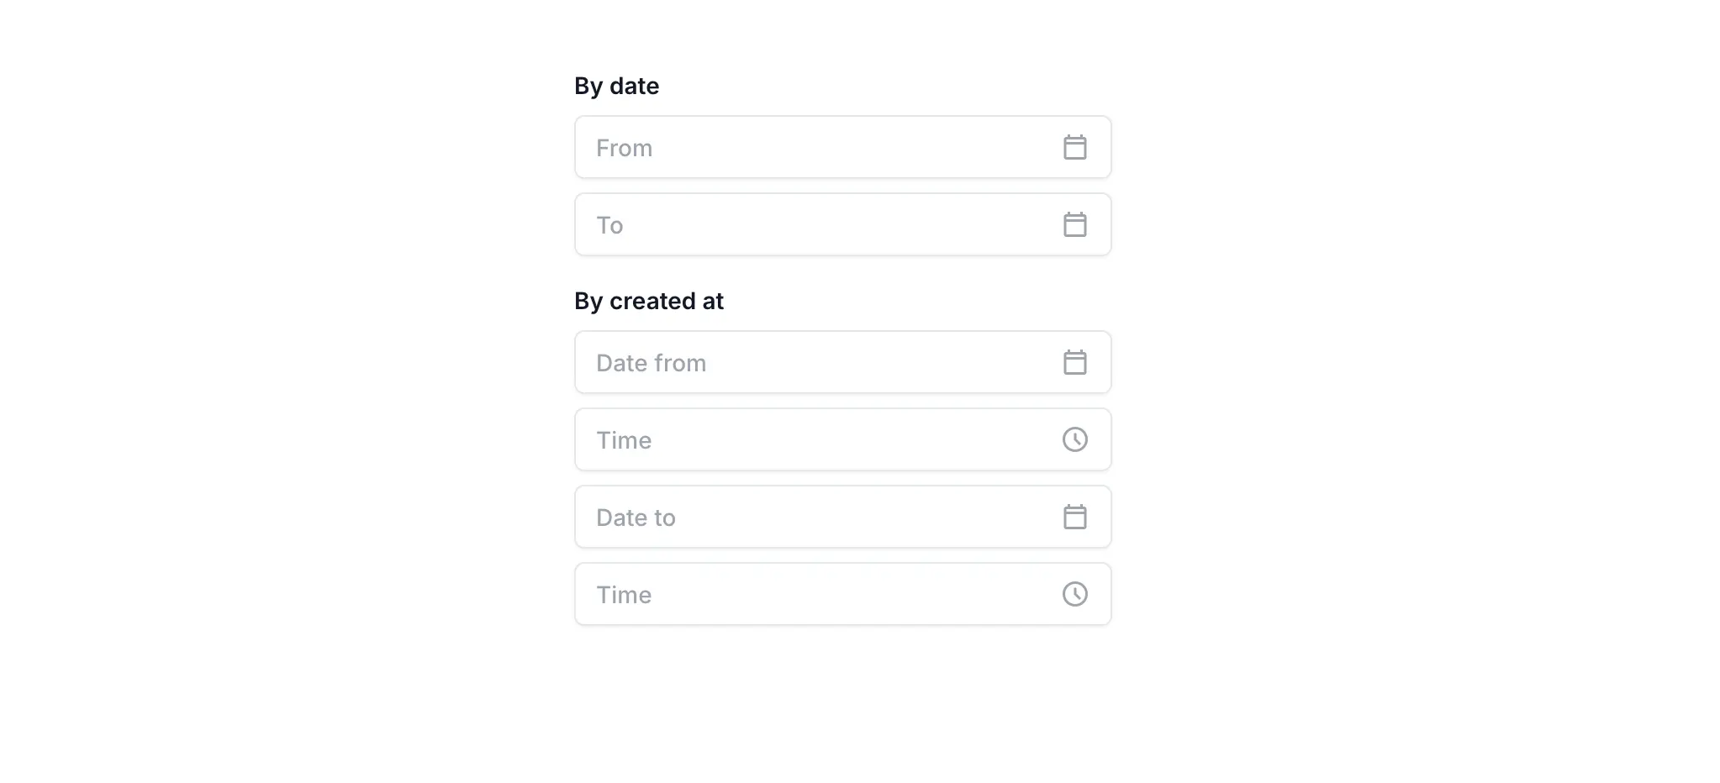Click the 'Date from' placeholder label
Screen dimensions: 1720x783
tap(651, 363)
